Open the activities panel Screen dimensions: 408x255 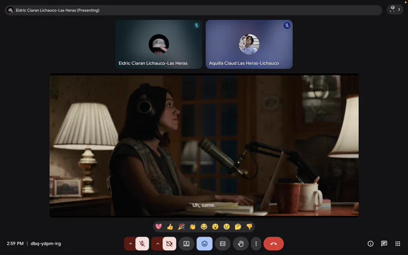point(398,244)
